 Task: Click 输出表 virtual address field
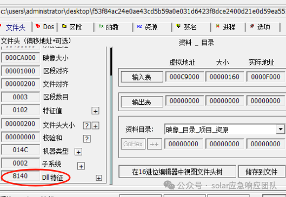coord(184,101)
